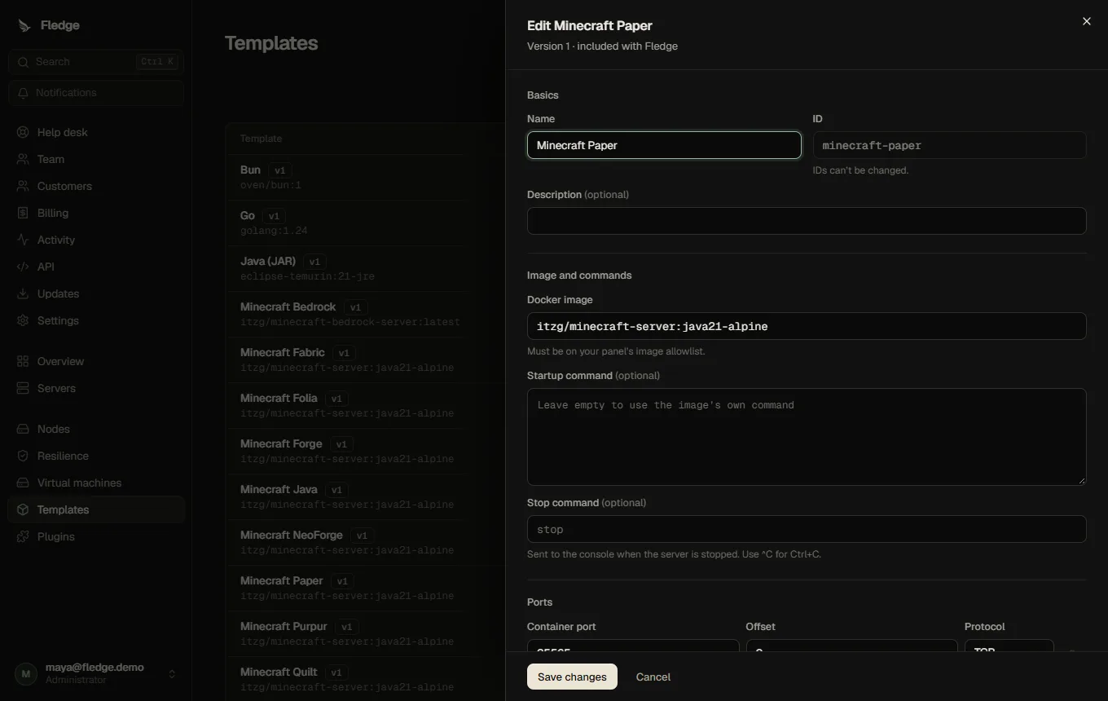This screenshot has height=701, width=1108.
Task: Click the Templates box icon
Action: (23, 509)
